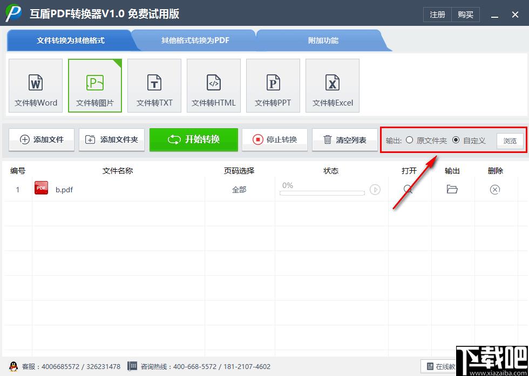Screen dimensions: 529x376
Task: Click the 0% conversion progress bar
Action: click(x=322, y=193)
